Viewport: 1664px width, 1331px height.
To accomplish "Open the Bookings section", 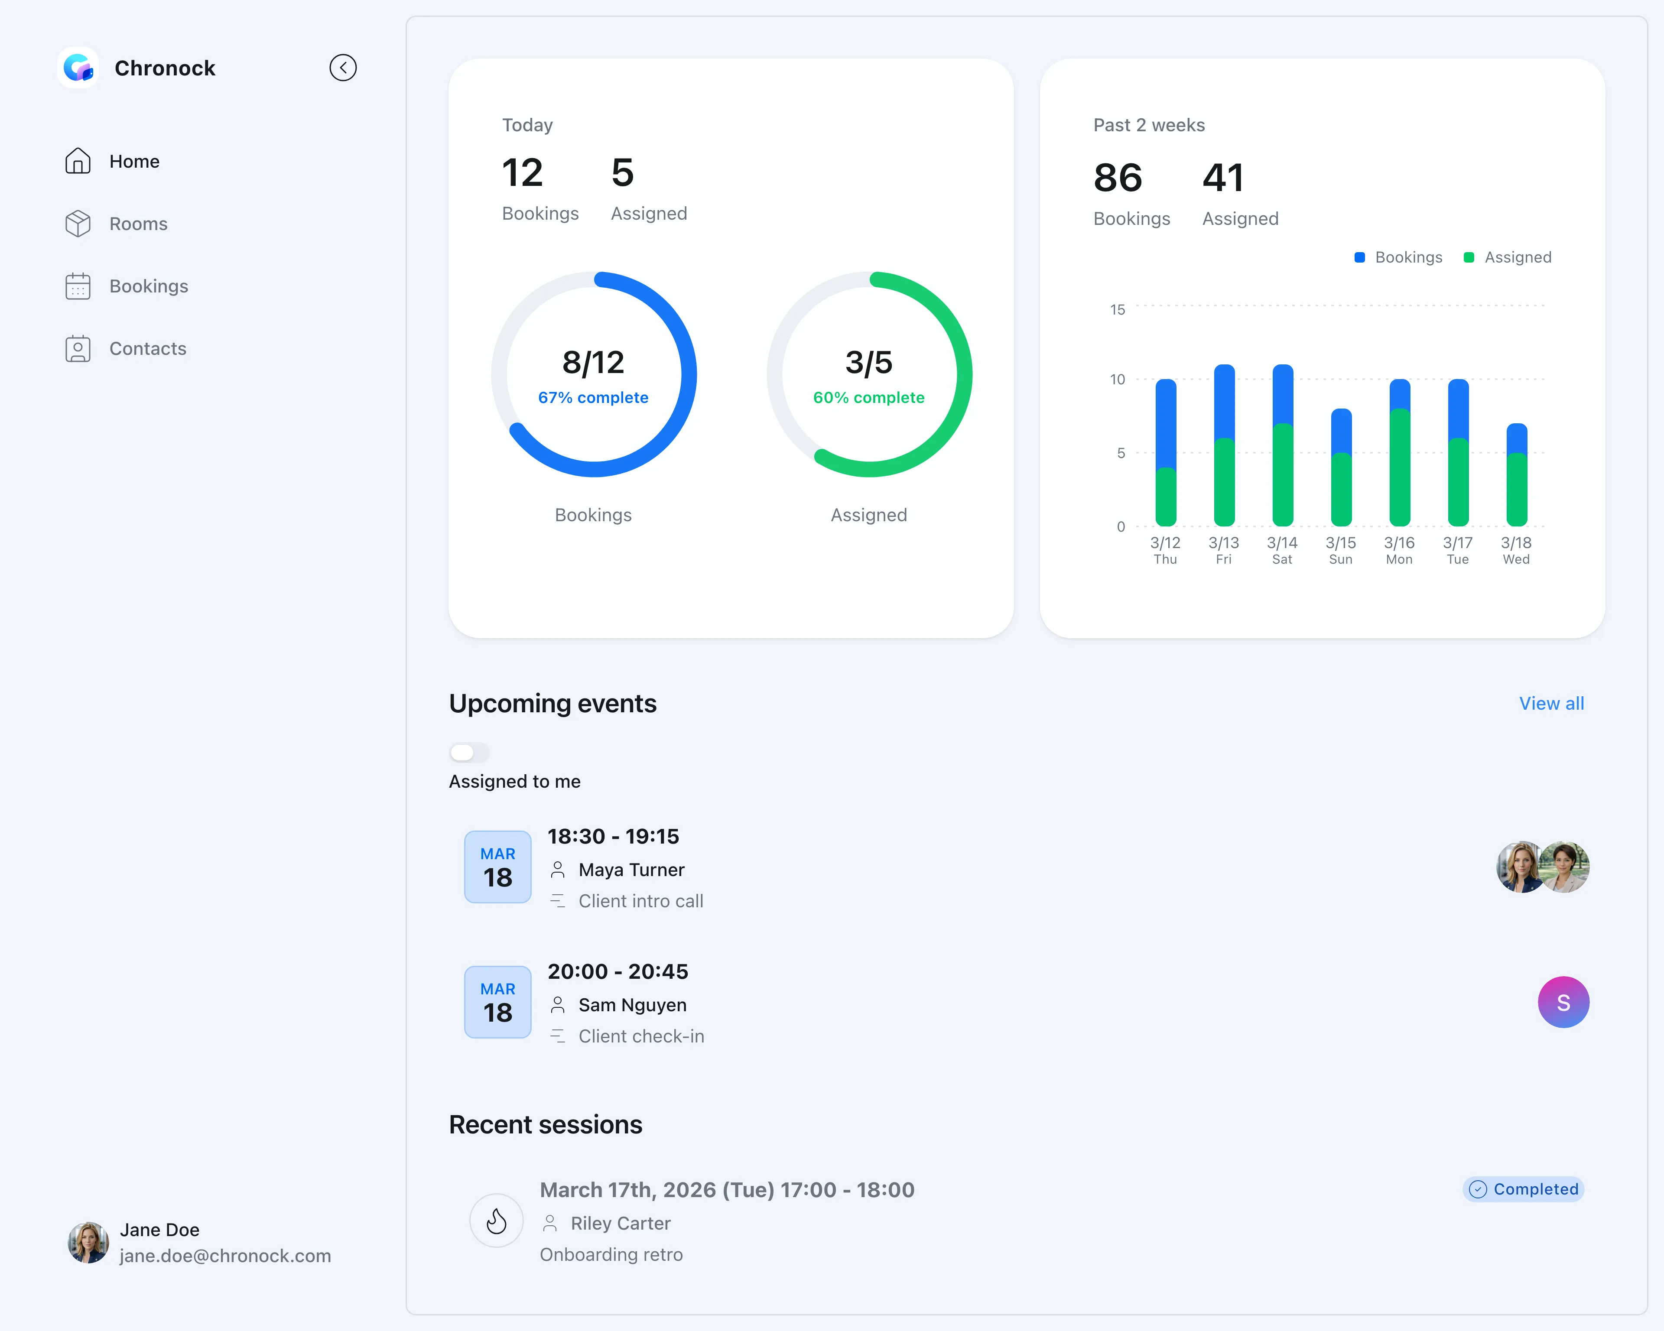I will [148, 286].
